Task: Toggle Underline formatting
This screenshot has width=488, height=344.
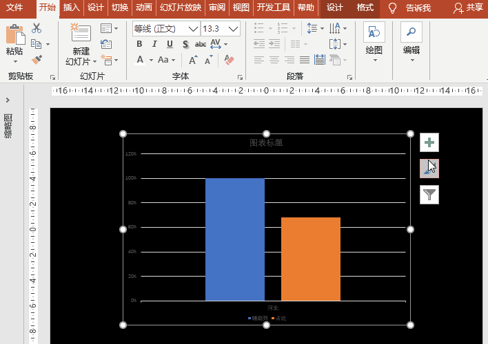Action: pyautogui.click(x=170, y=44)
